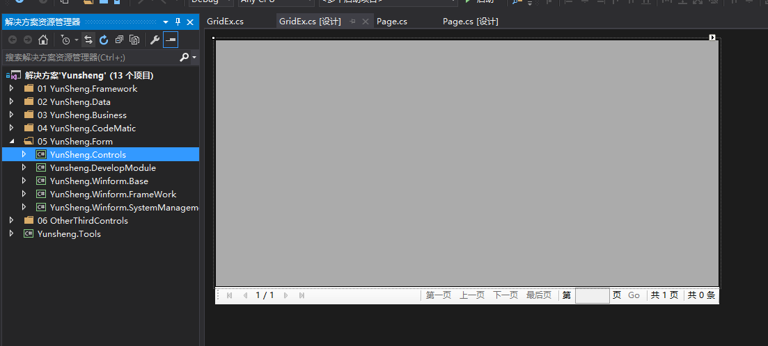Expand the Yunsheng.Tools project

[x=12, y=233]
